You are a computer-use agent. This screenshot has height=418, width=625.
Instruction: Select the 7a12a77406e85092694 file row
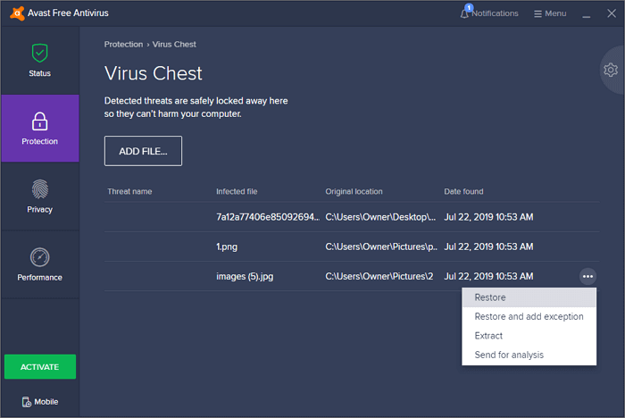tap(352, 217)
